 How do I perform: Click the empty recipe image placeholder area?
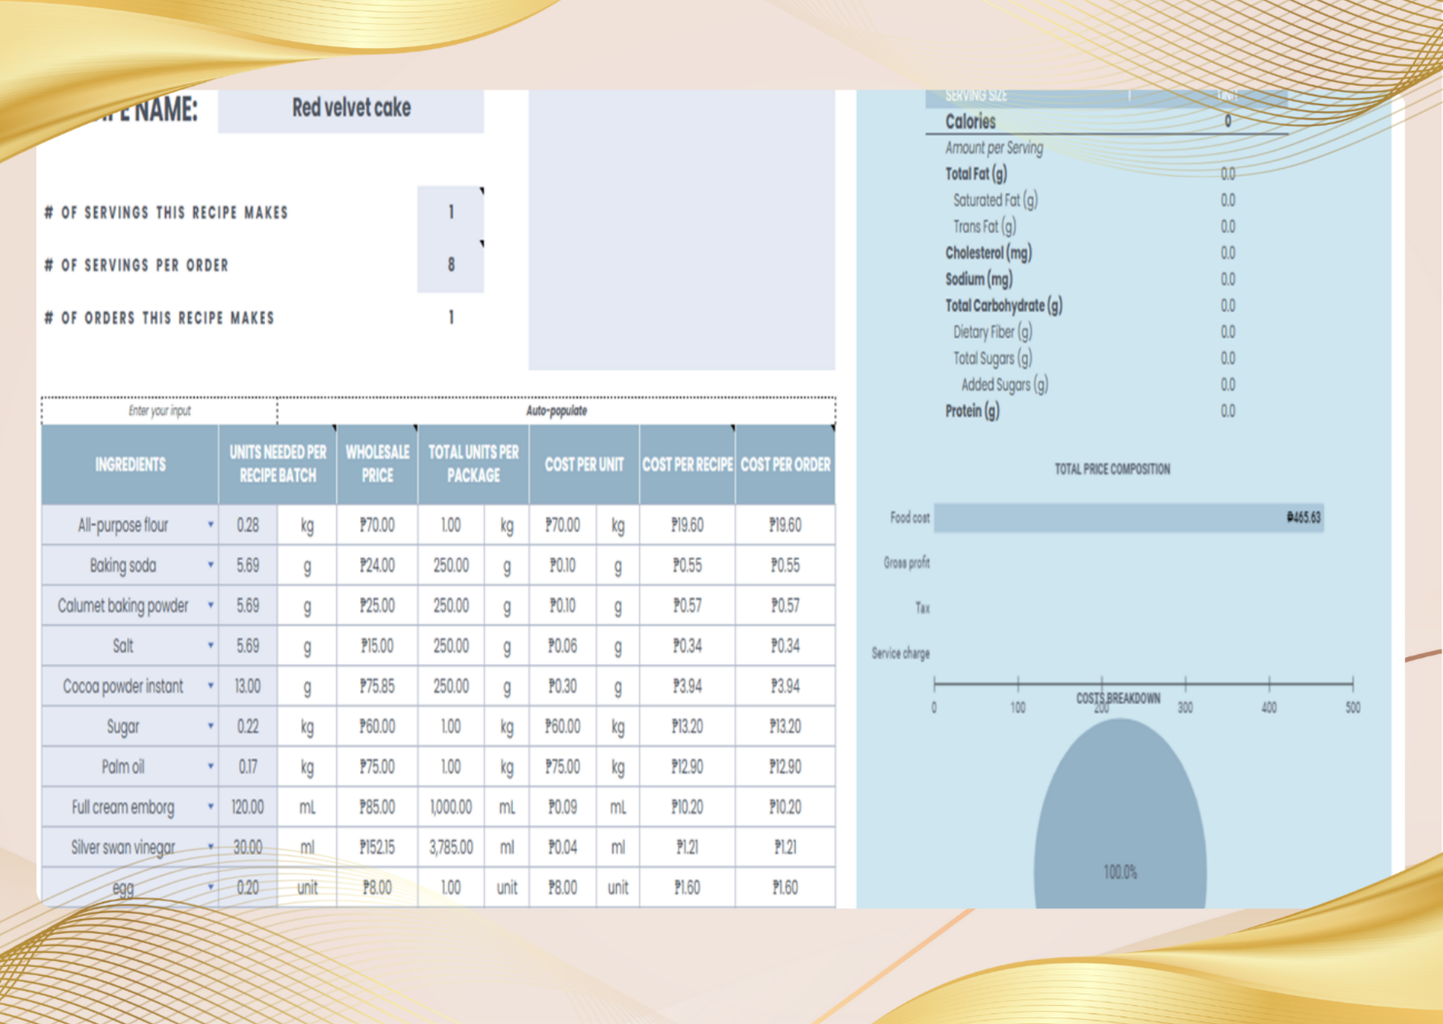tap(681, 231)
